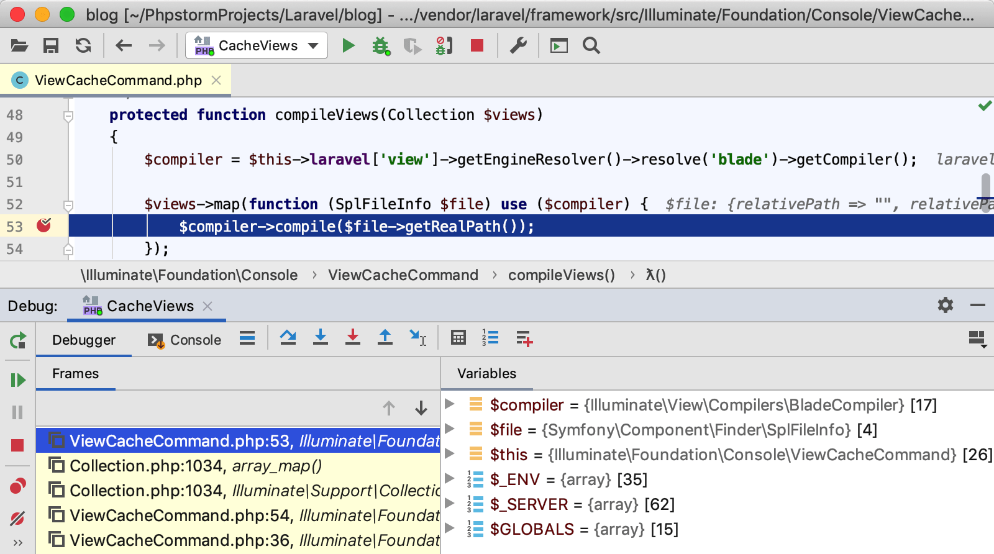This screenshot has width=994, height=554.
Task: Start debugging with the green bug icon
Action: [381, 45]
